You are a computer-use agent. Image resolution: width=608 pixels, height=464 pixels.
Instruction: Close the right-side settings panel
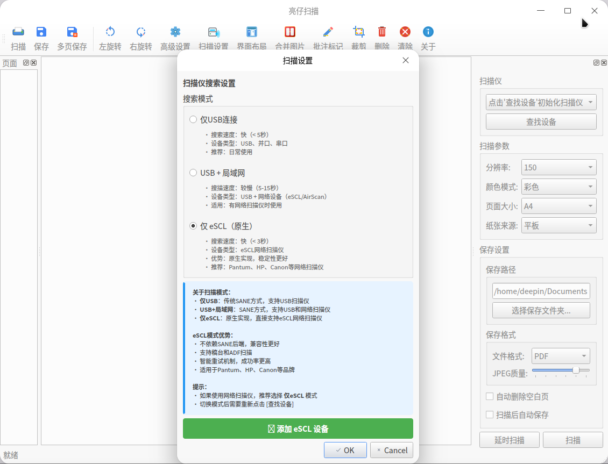(x=604, y=63)
